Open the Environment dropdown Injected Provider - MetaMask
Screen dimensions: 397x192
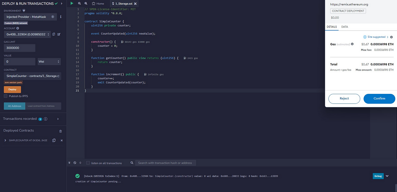30,17
